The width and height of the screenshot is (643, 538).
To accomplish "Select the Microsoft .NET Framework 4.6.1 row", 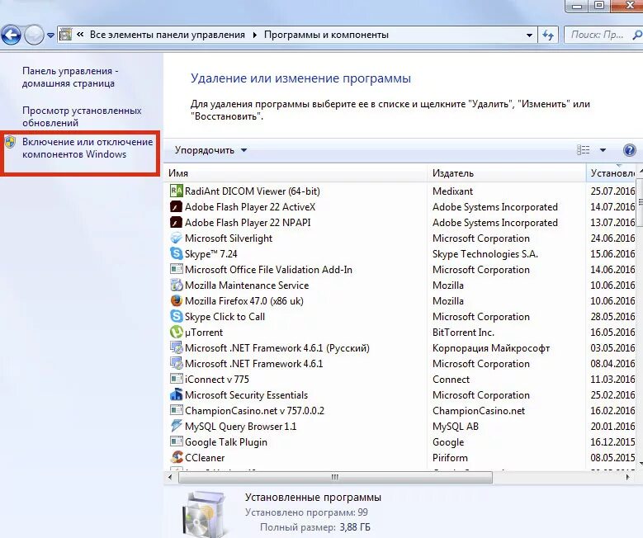I will [400, 363].
